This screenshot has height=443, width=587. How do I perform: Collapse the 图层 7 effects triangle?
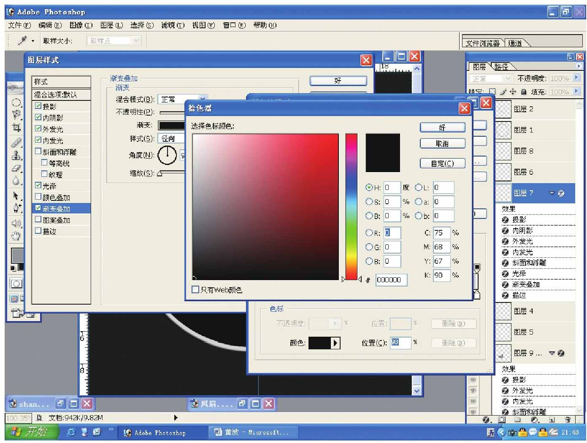552,193
